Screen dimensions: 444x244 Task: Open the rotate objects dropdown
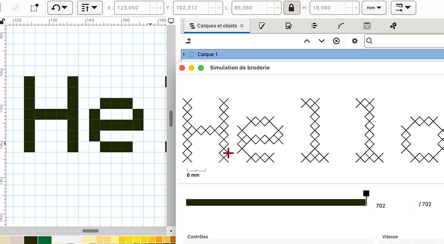click(60, 8)
